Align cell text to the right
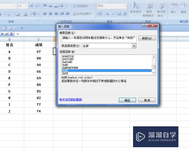This screenshot has width=189, height=151. [56, 14]
